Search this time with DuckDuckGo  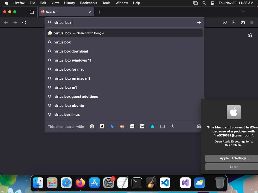[122, 126]
